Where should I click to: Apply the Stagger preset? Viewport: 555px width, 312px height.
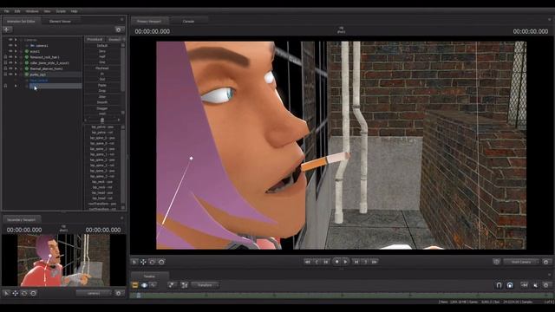point(102,108)
